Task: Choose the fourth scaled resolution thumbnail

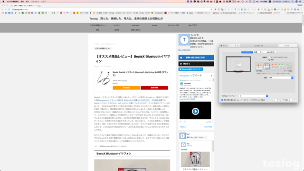Action: coord(282,66)
